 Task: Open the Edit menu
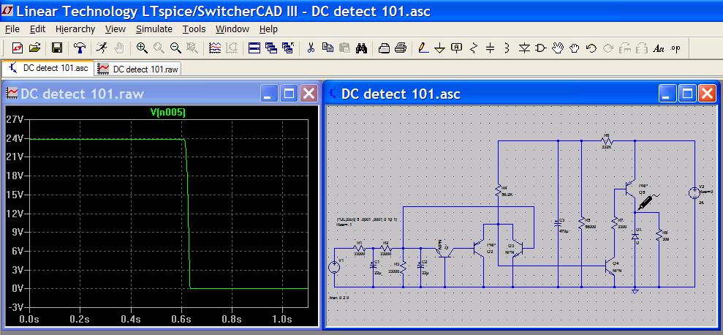tap(38, 29)
